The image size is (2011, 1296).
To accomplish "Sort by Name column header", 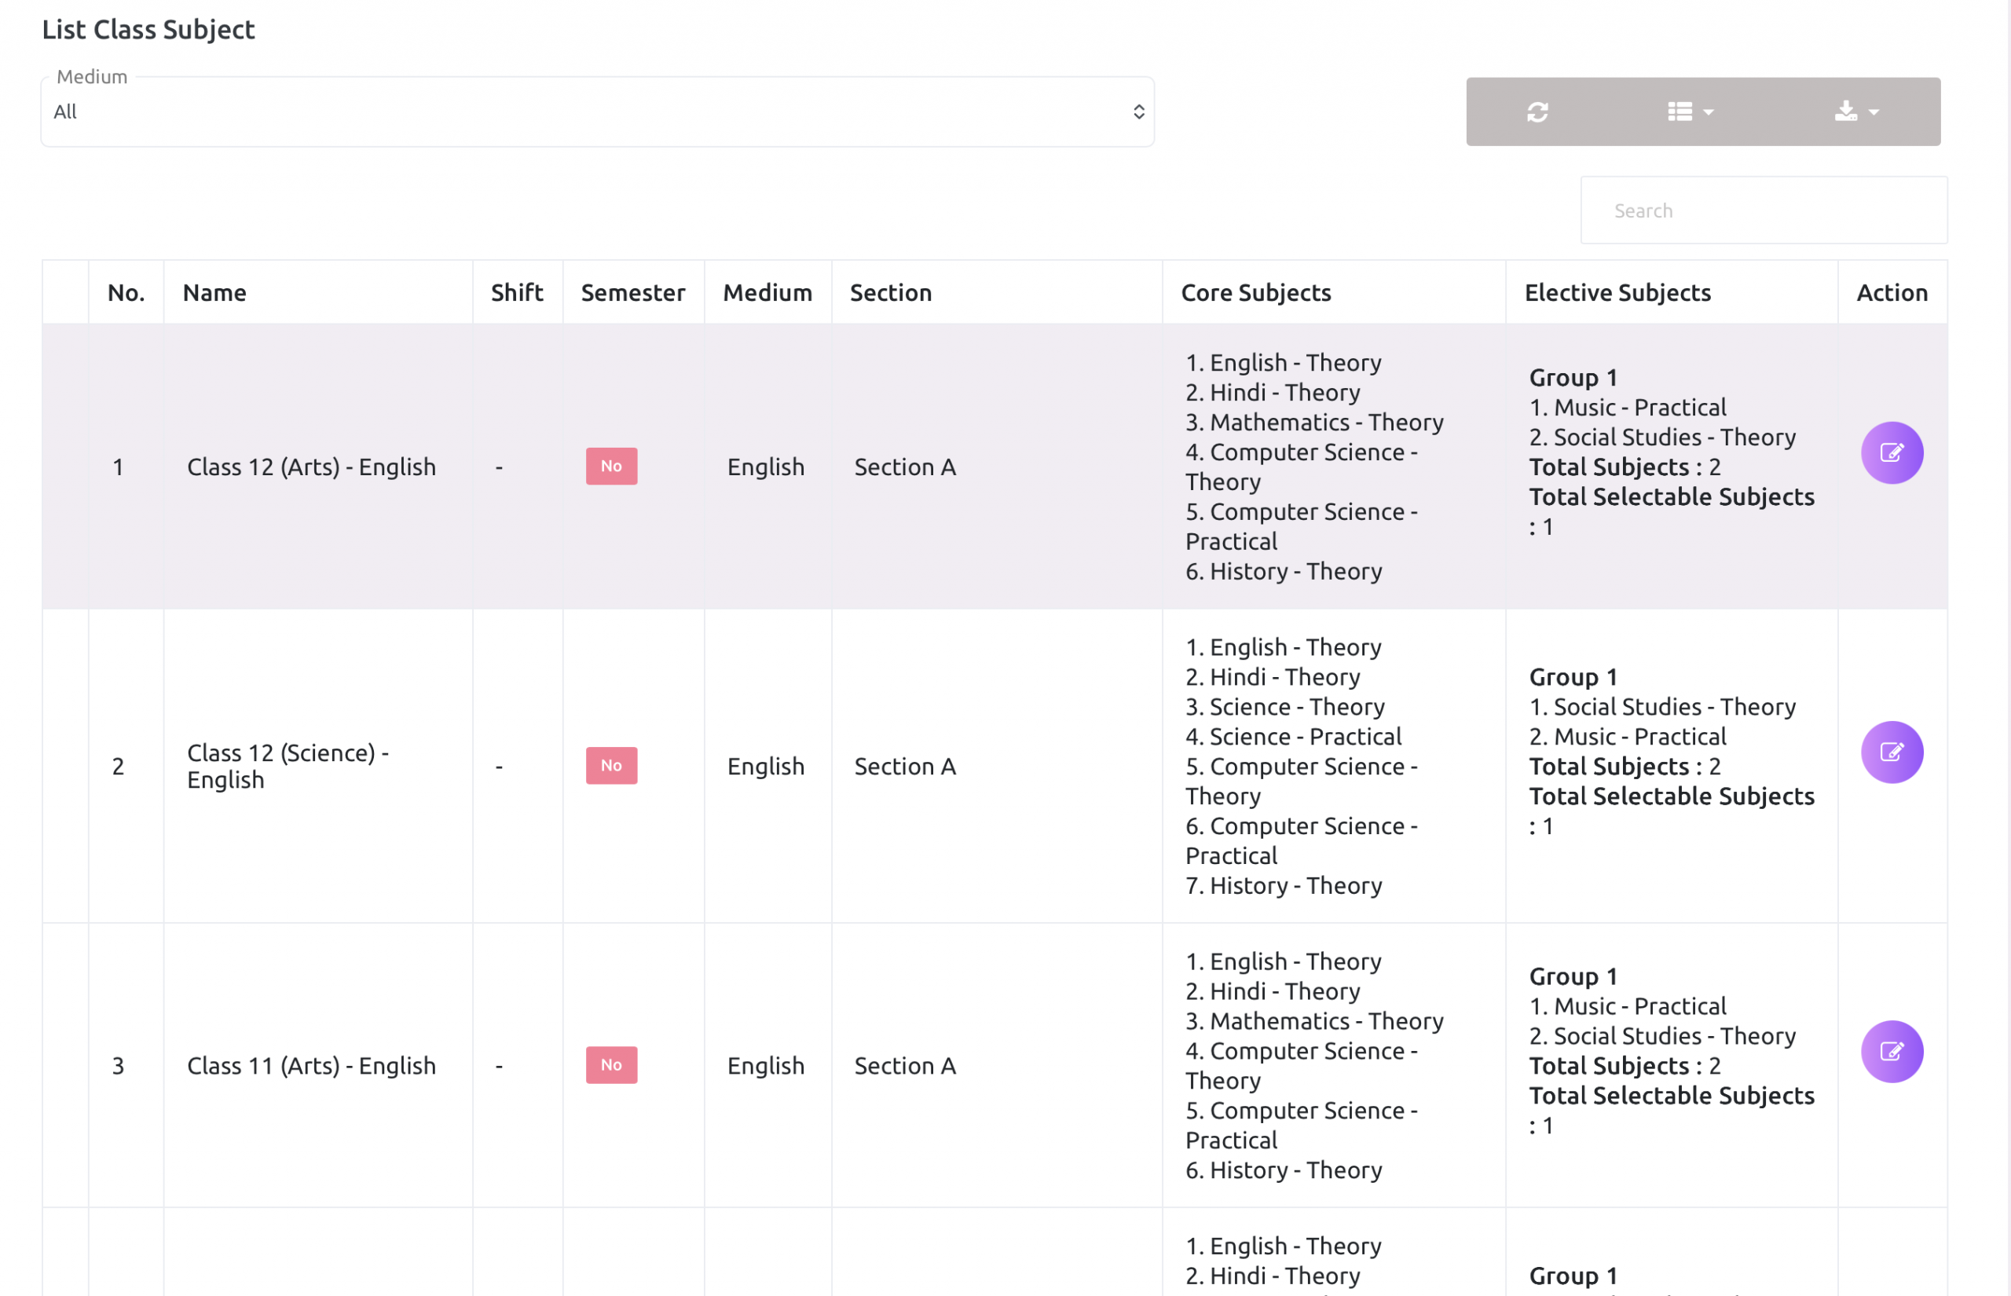I will coord(214,293).
